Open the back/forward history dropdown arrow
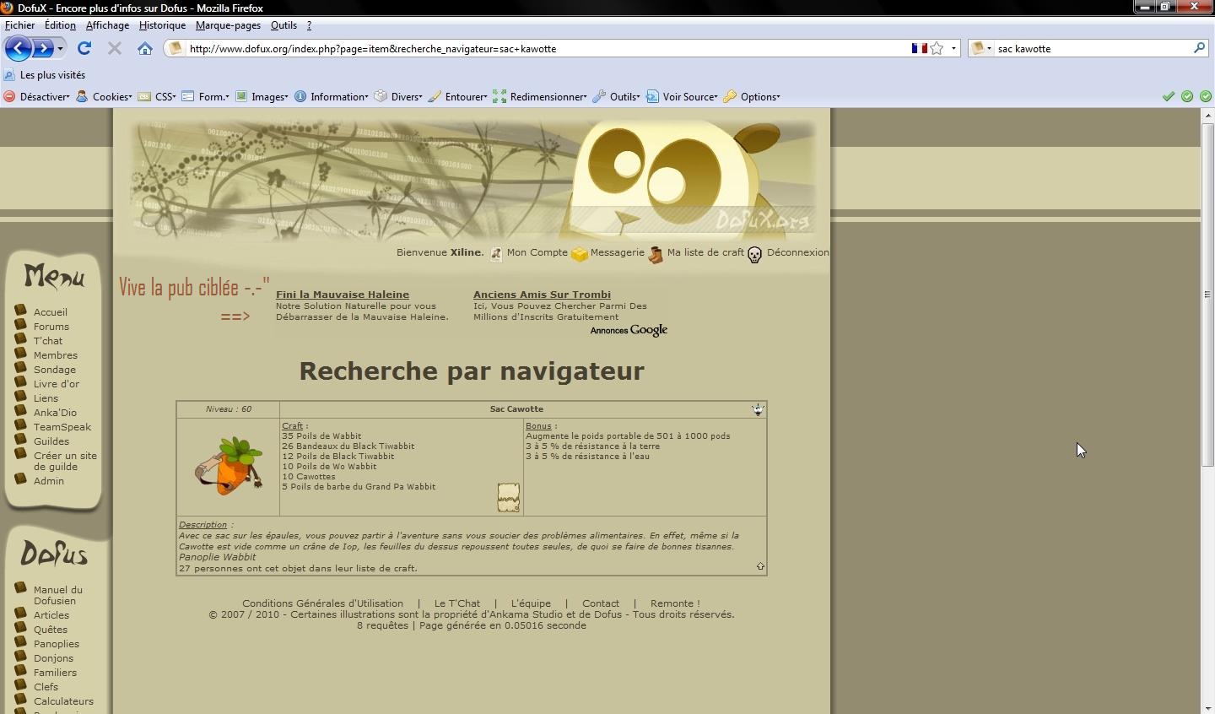1215x714 pixels. coord(60,48)
